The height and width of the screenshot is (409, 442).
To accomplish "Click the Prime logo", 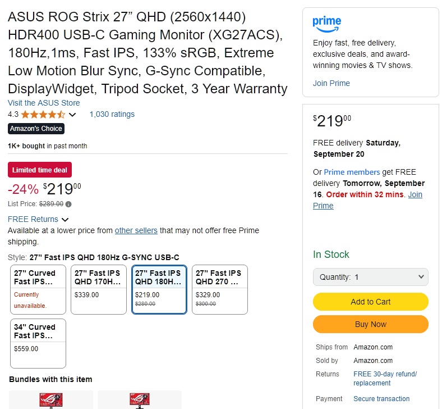I will click(326, 24).
